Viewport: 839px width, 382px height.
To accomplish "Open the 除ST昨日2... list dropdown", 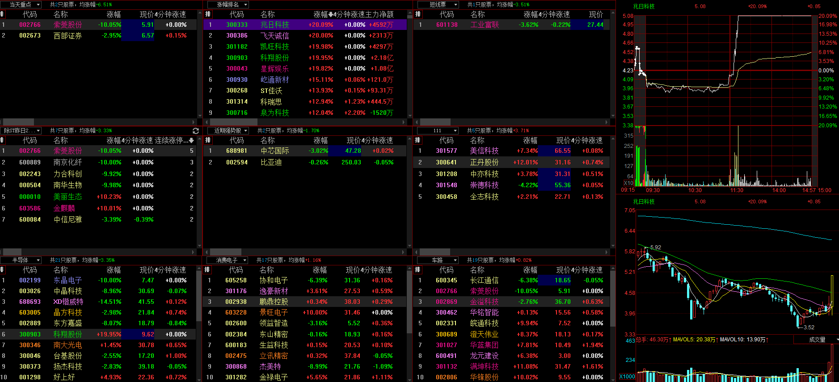I will (21, 130).
